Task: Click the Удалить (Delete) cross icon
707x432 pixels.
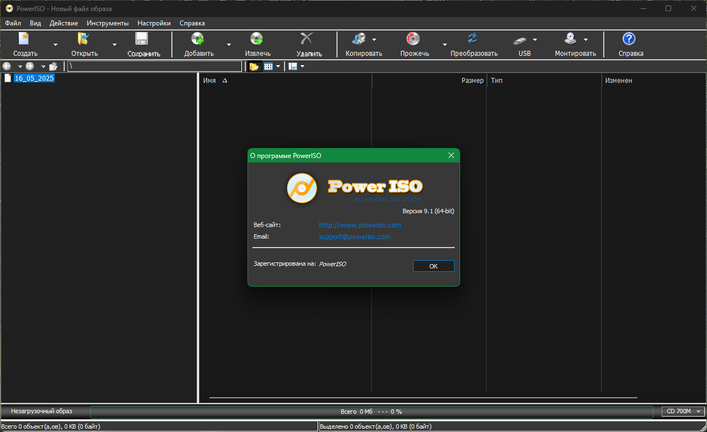Action: (x=307, y=39)
